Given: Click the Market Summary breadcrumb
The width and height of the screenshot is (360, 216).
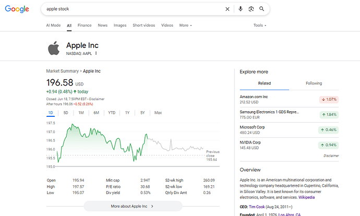Looking at the screenshot, I should coord(62,71).
